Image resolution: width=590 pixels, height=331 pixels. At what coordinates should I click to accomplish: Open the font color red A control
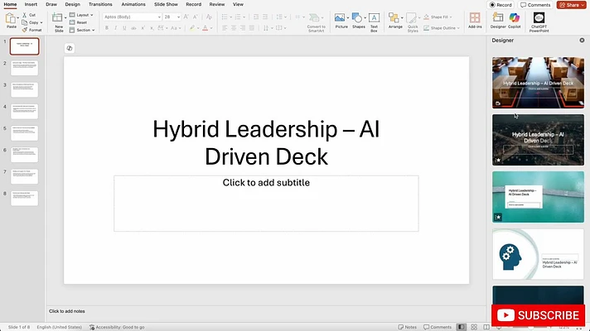(207, 28)
